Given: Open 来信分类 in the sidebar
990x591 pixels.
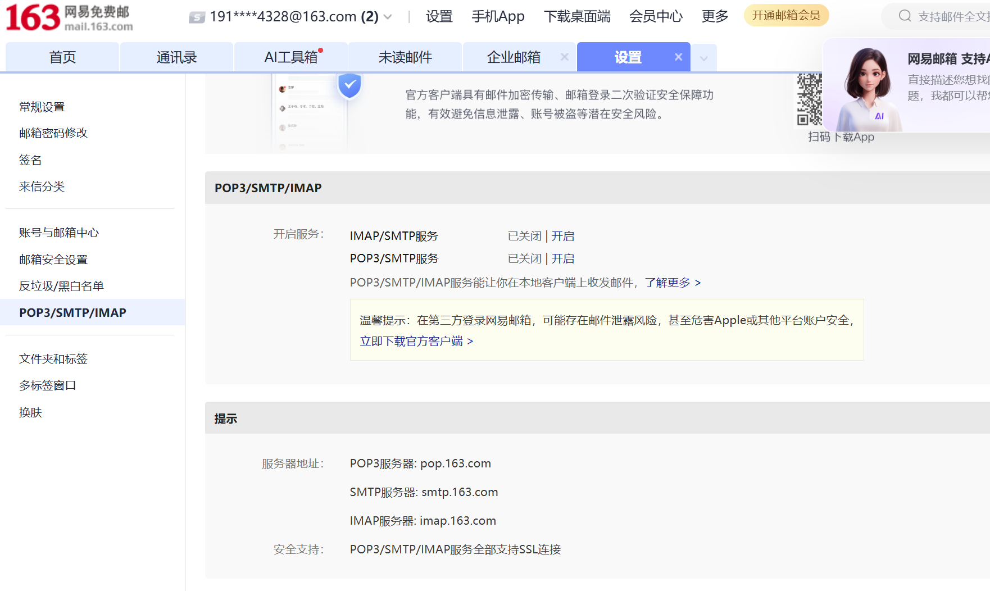Looking at the screenshot, I should [x=42, y=187].
